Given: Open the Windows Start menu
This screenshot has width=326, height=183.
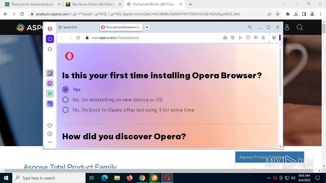Looking at the screenshot, I should [x=6, y=178].
